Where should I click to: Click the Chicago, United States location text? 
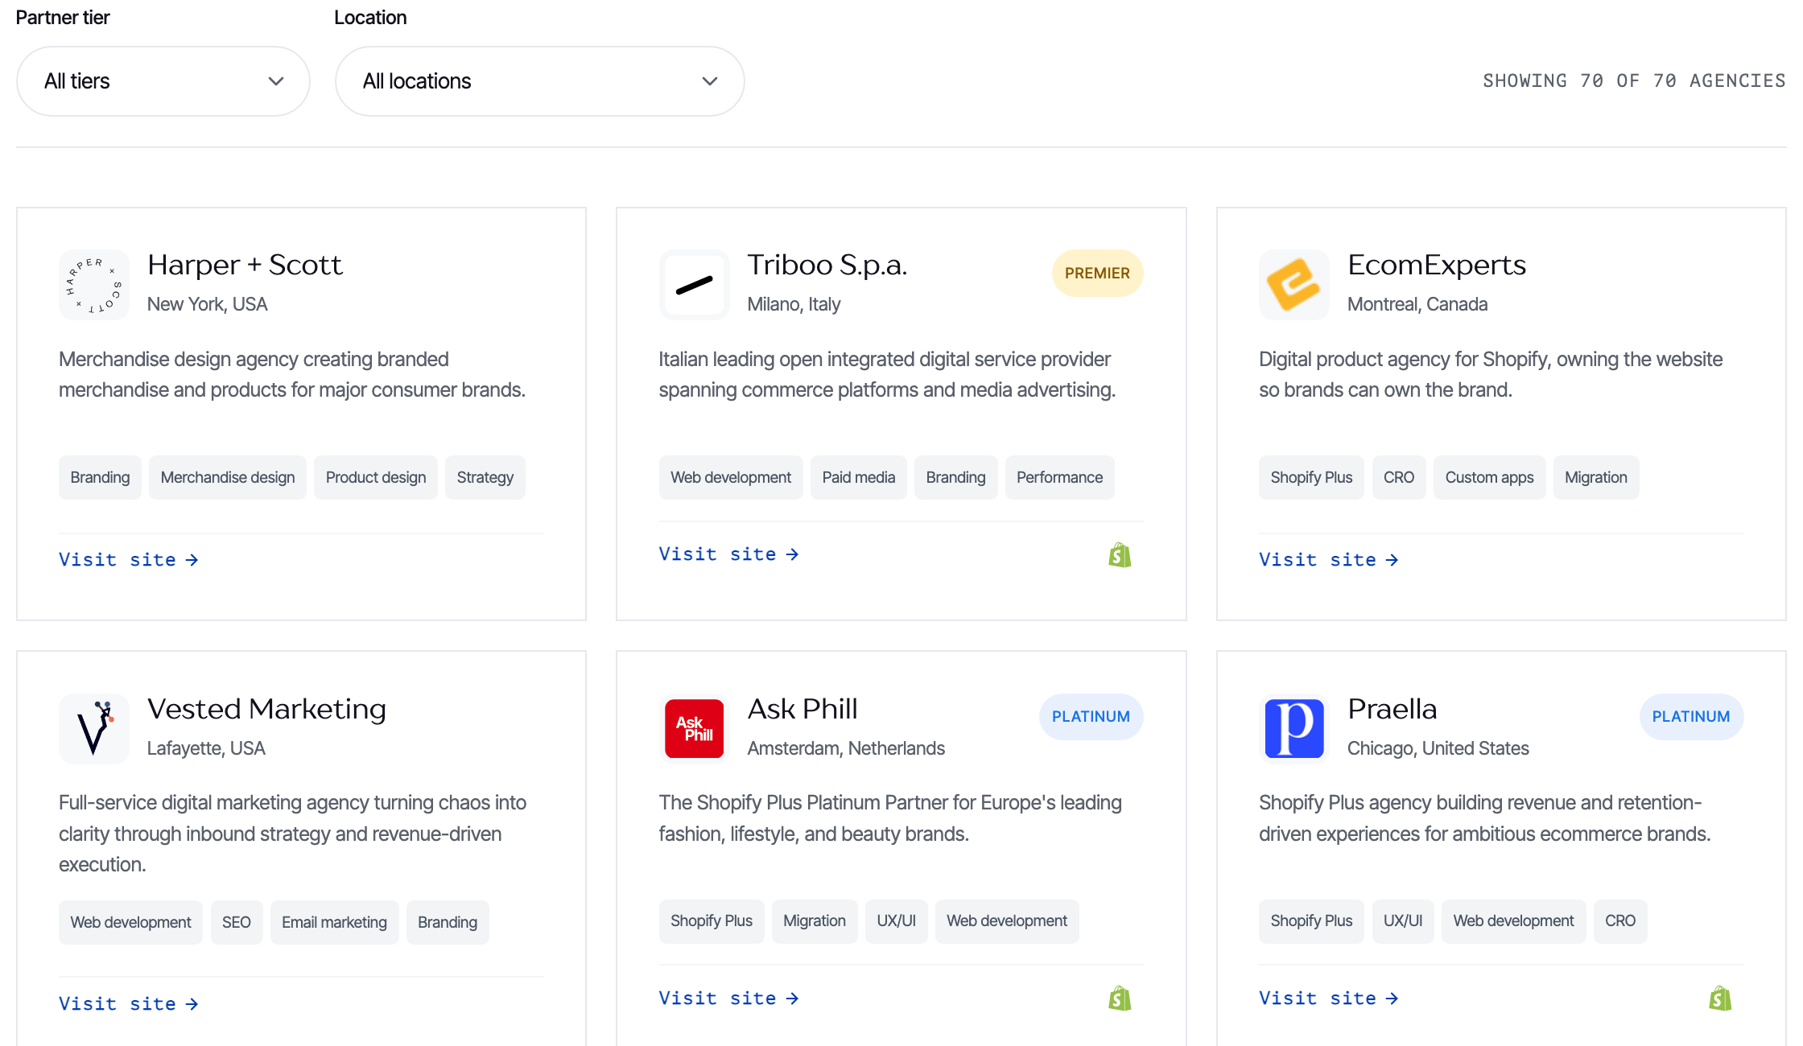(x=1438, y=749)
